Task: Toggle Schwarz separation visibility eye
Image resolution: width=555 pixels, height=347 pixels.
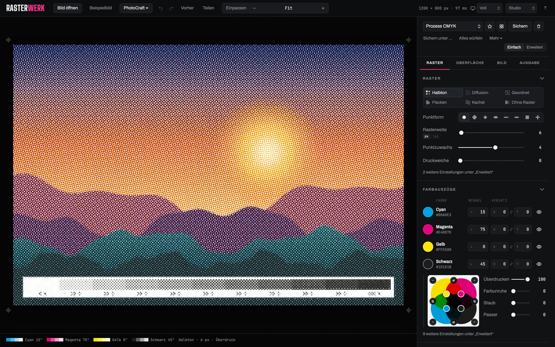Action: (539, 264)
